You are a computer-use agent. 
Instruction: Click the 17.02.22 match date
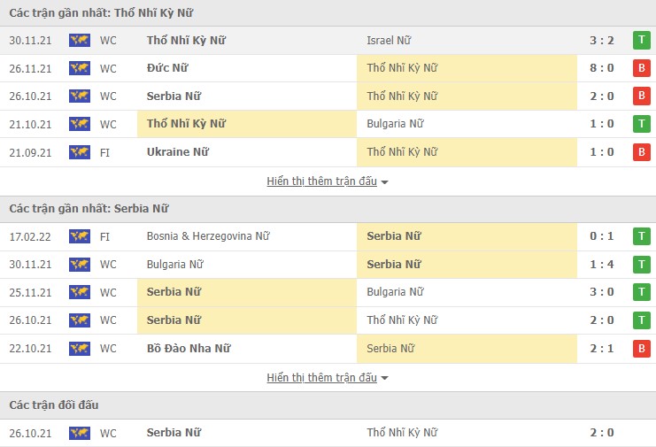click(x=30, y=236)
